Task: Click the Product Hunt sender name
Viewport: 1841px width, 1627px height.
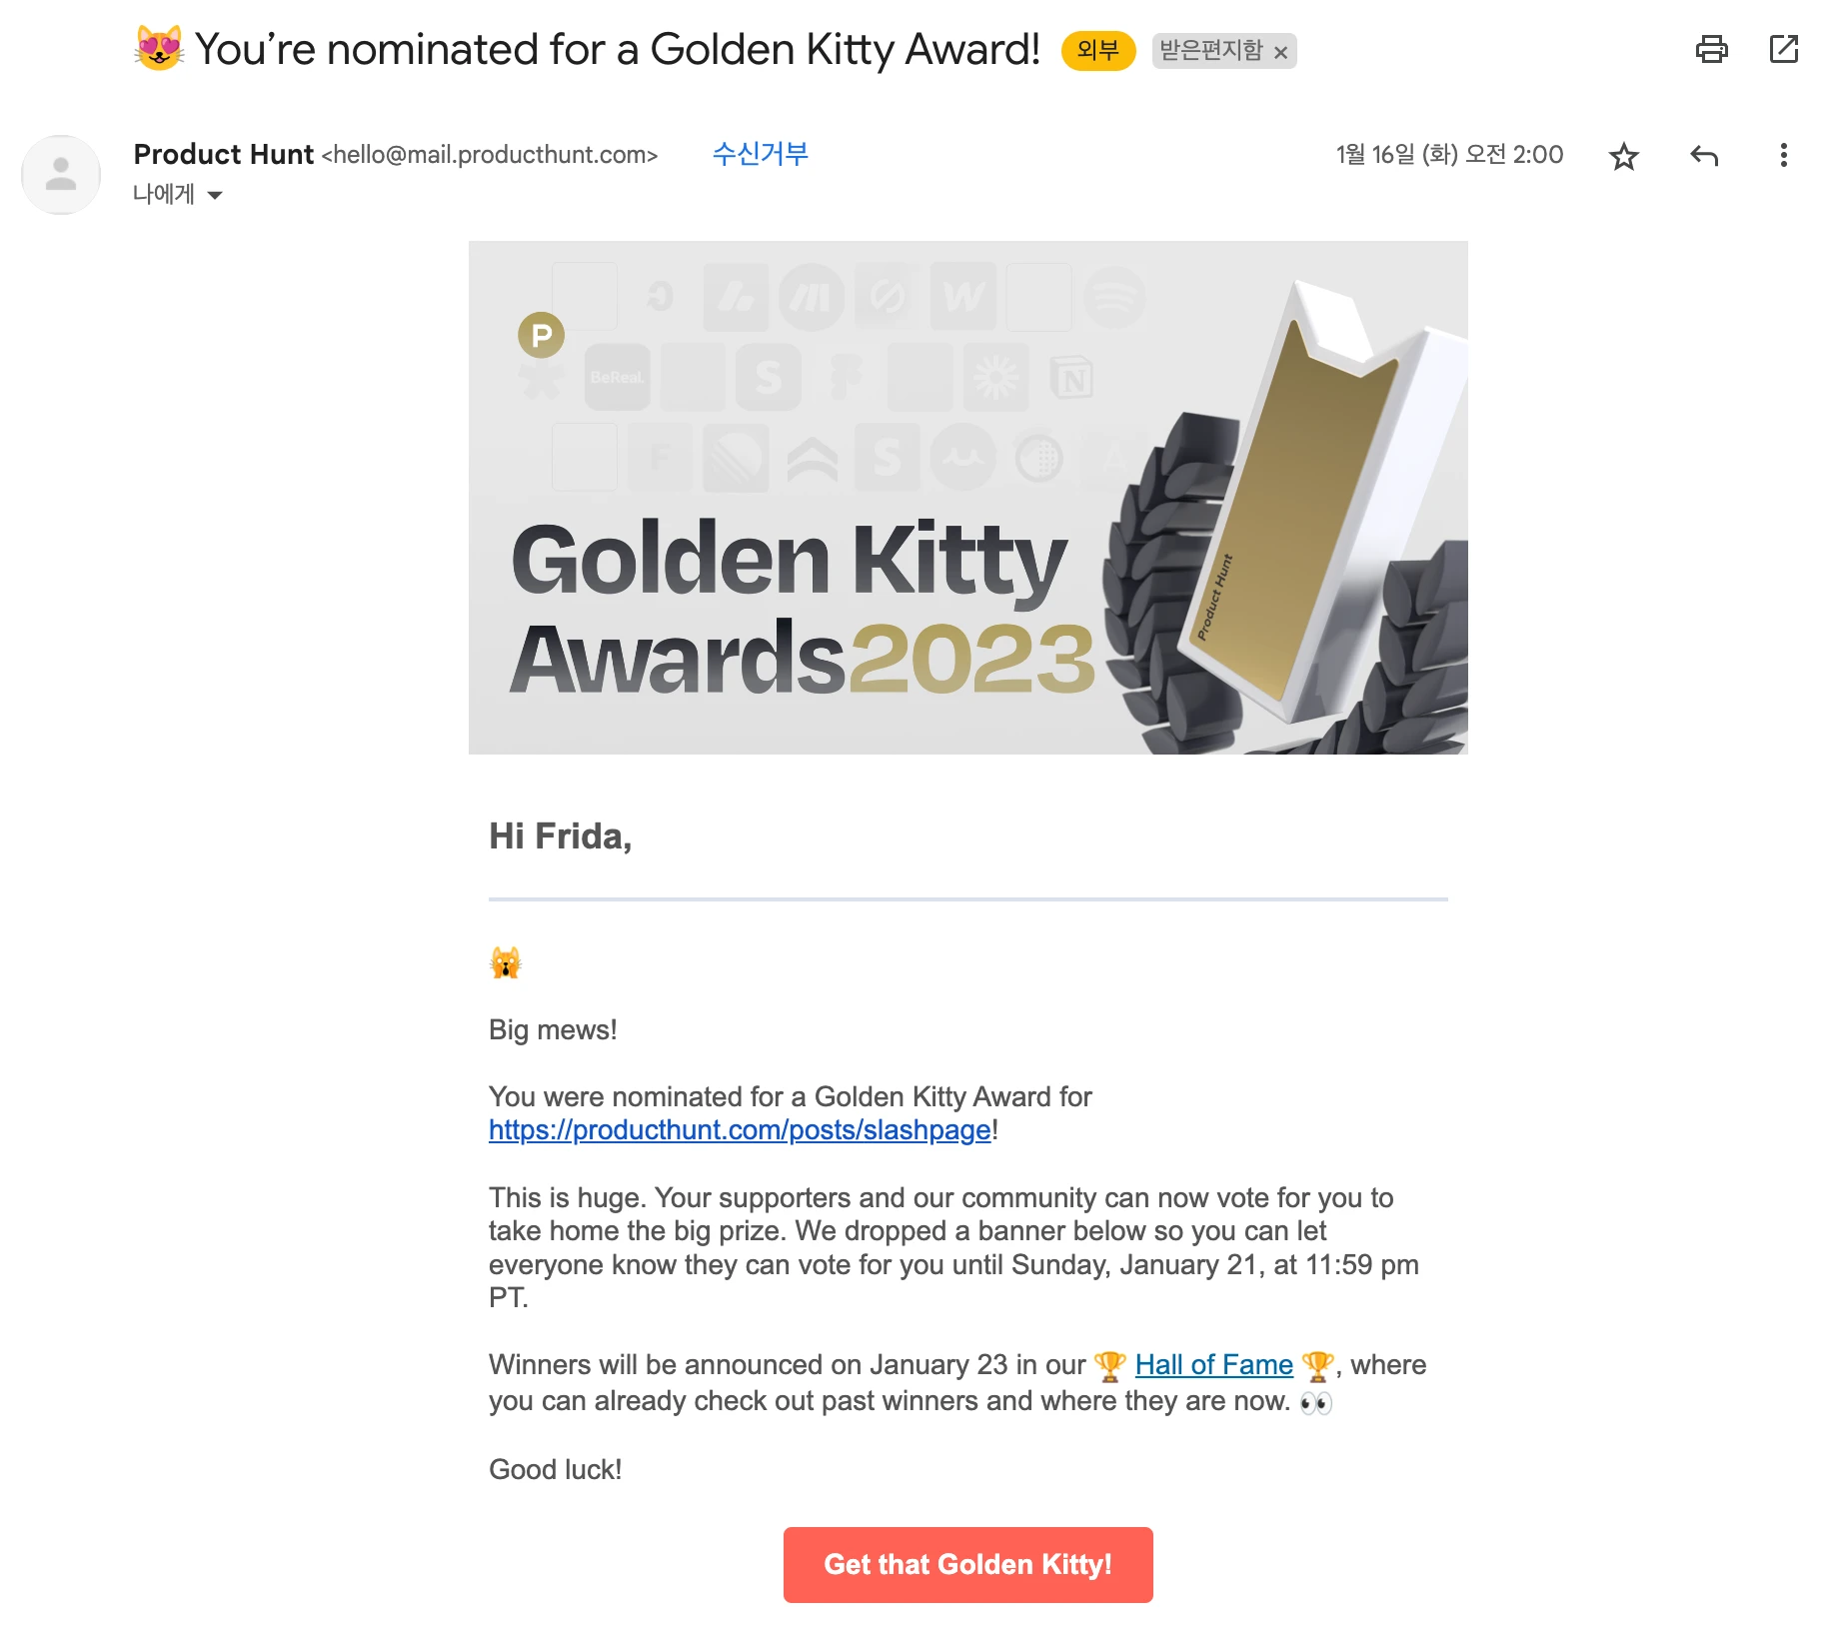Action: pos(223,154)
